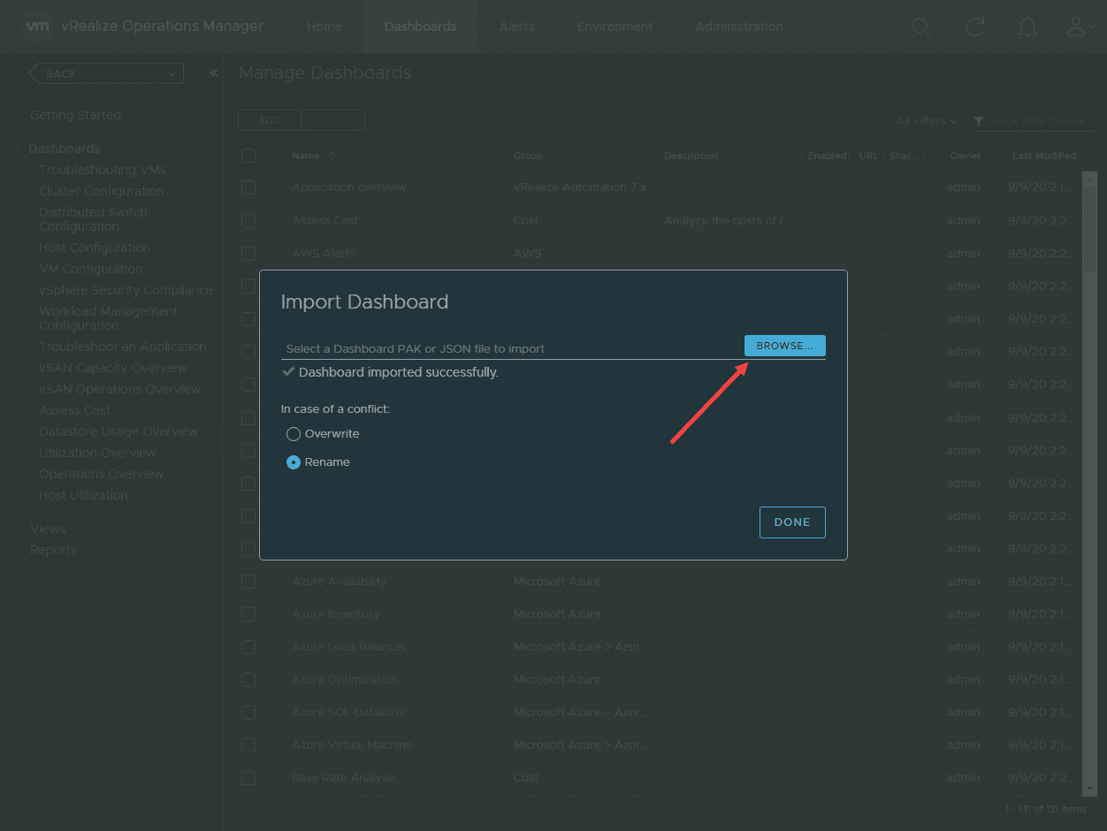Screen dimensions: 1107x831
Task: Click the refresh icon in the top bar
Action: click(973, 27)
